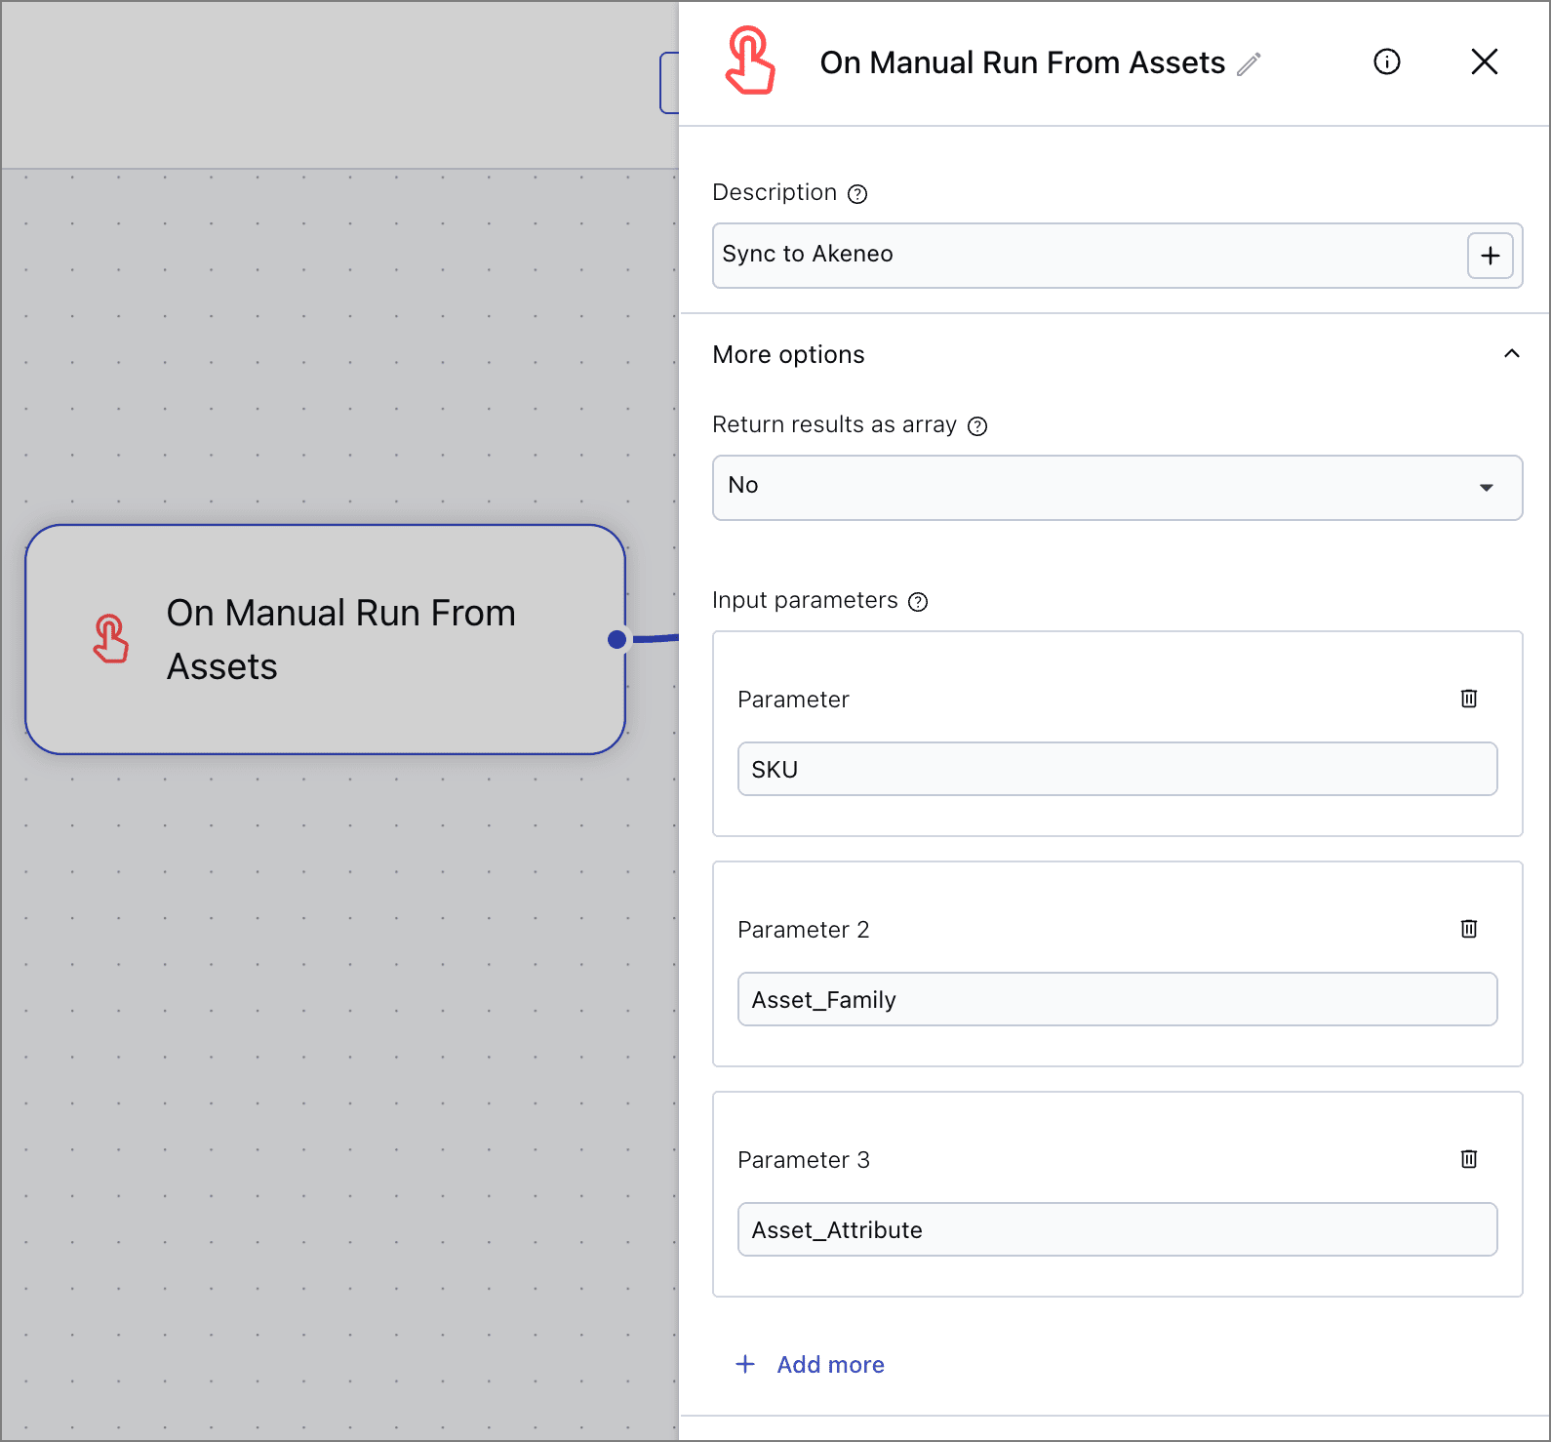Open the info icon in panel header
The image size is (1551, 1442).
click(1386, 61)
